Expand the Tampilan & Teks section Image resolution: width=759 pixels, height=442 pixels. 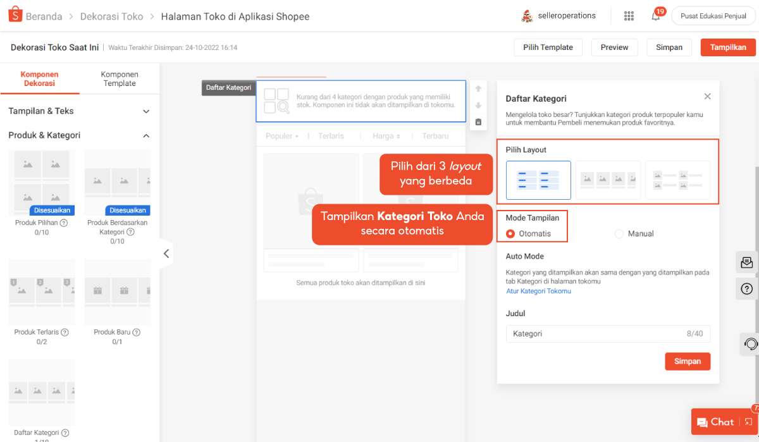pos(146,111)
